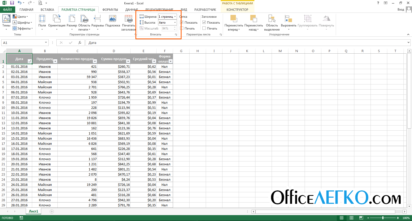Open filter dropdown for Продавец column
This screenshot has height=221, width=412.
coord(55,61)
